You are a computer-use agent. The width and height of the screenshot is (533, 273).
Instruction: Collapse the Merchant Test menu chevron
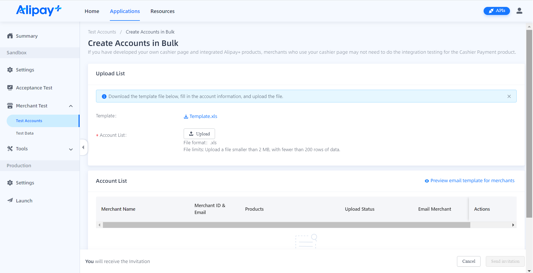click(x=71, y=106)
